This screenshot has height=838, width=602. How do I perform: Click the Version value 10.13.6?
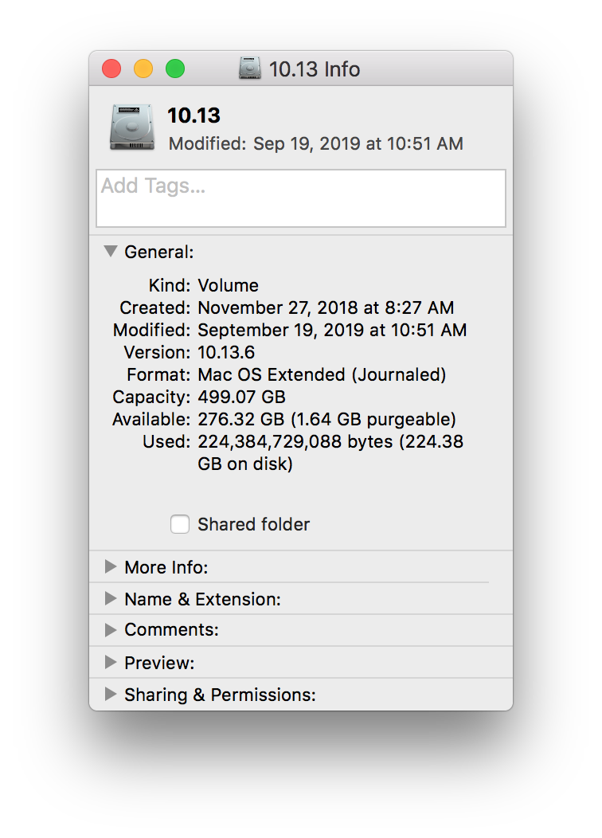tap(226, 352)
